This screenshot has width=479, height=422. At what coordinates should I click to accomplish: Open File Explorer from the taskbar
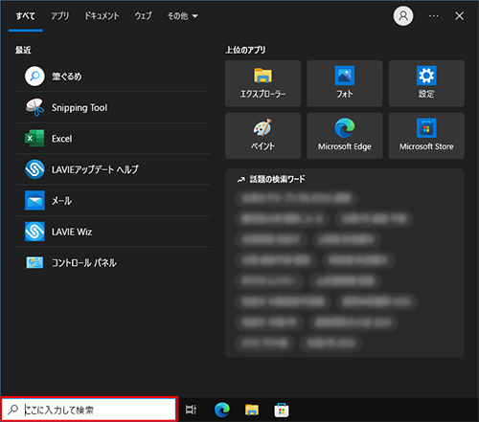252,410
